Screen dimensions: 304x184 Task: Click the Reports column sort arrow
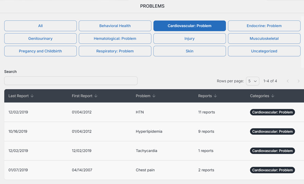tap(216, 96)
